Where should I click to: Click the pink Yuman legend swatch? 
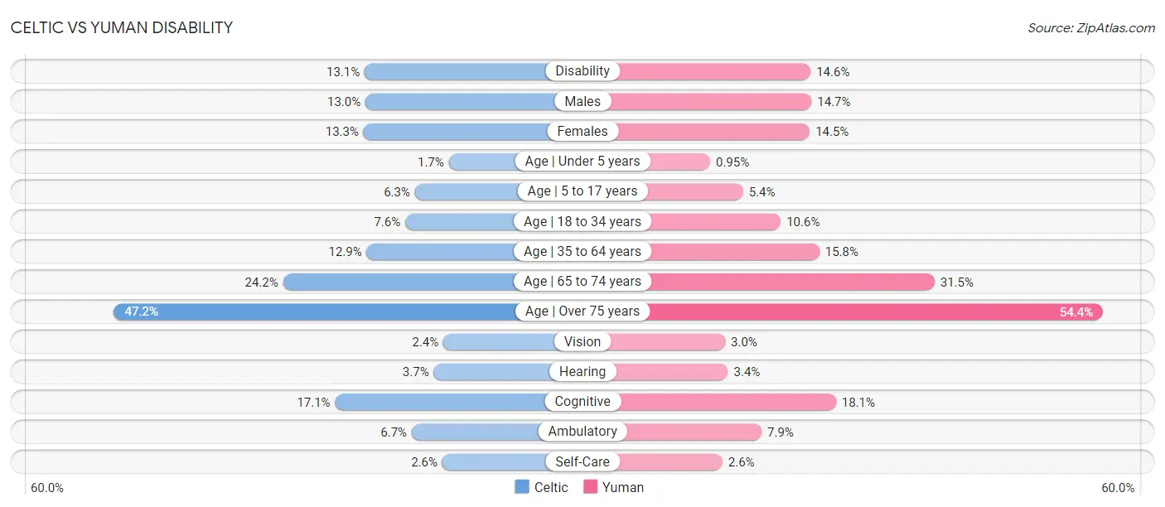tap(590, 487)
